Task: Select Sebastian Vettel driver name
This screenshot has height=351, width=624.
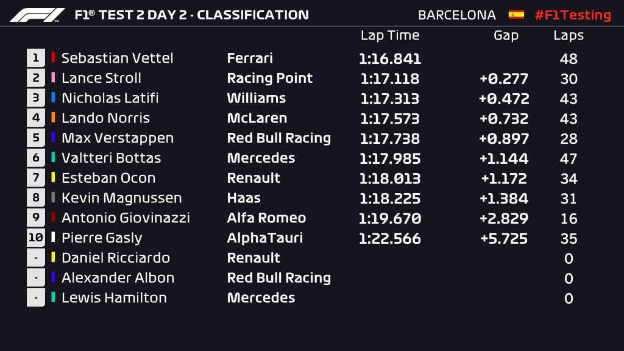Action: pyautogui.click(x=117, y=58)
